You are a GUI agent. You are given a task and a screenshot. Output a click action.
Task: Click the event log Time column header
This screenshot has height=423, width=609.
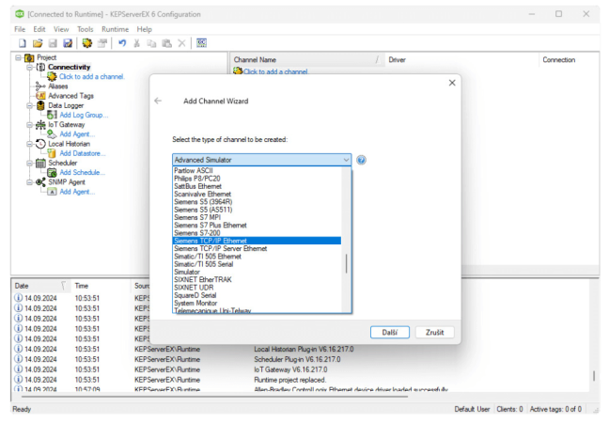(x=101, y=286)
